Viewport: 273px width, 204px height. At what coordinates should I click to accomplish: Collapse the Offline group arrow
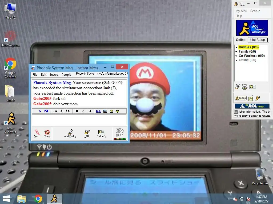pyautogui.click(x=236, y=60)
